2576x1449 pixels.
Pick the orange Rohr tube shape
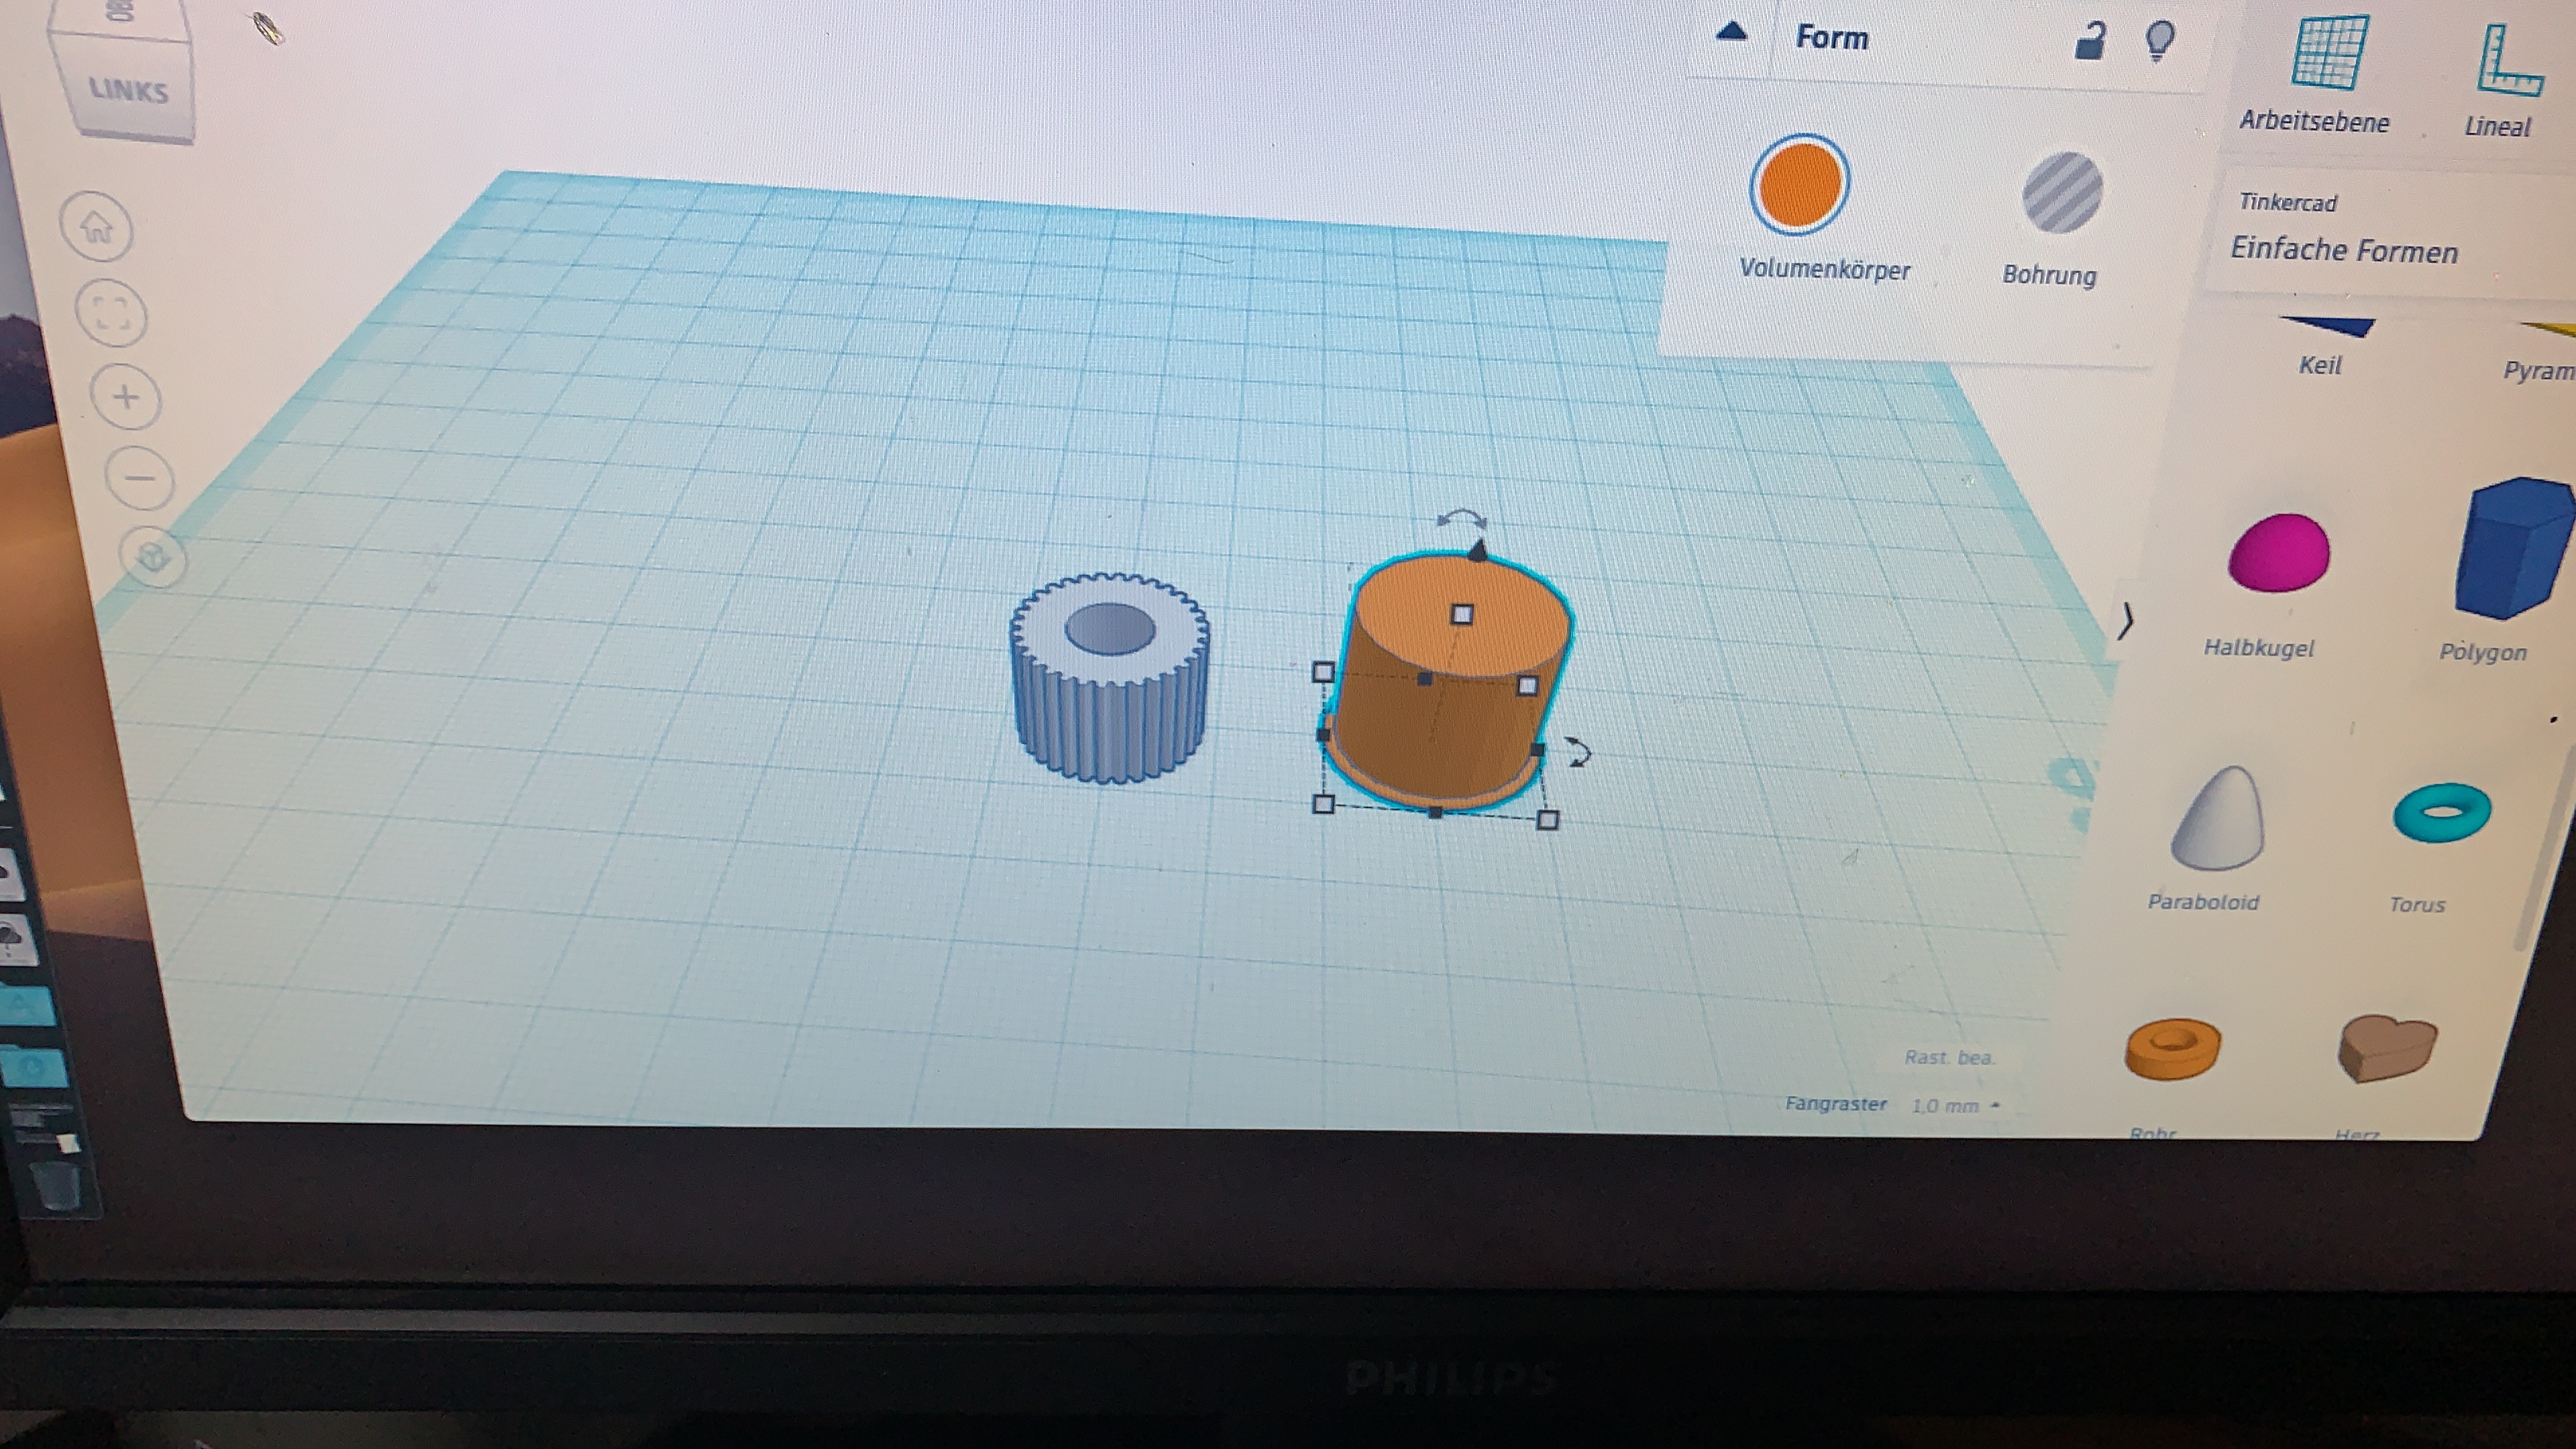pyautogui.click(x=2172, y=1049)
